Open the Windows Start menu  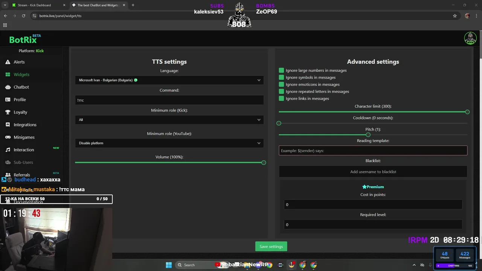tap(169, 265)
